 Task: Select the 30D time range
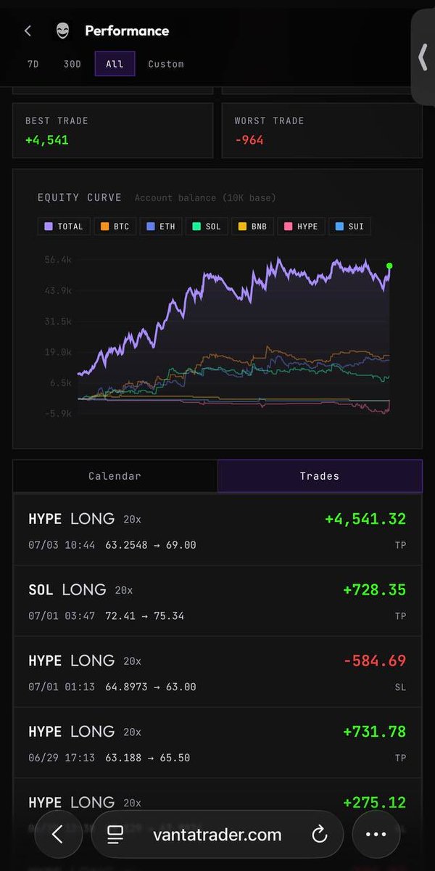point(72,64)
